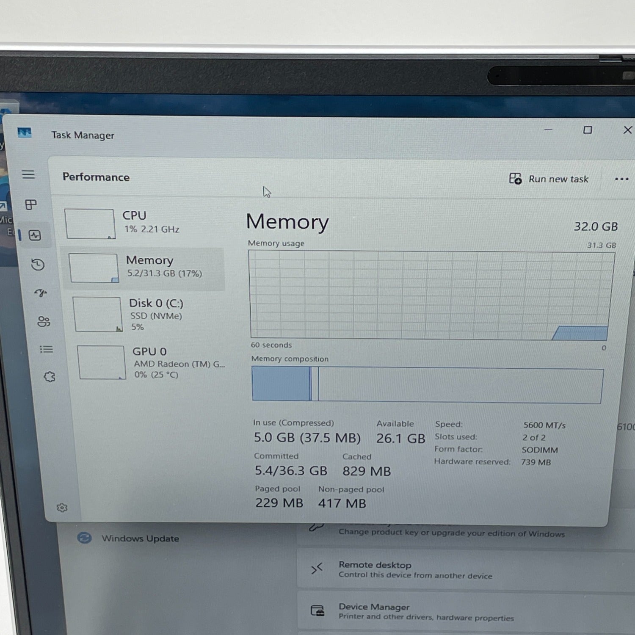Open Task Manager settings gear
This screenshot has width=635, height=635.
point(62,508)
